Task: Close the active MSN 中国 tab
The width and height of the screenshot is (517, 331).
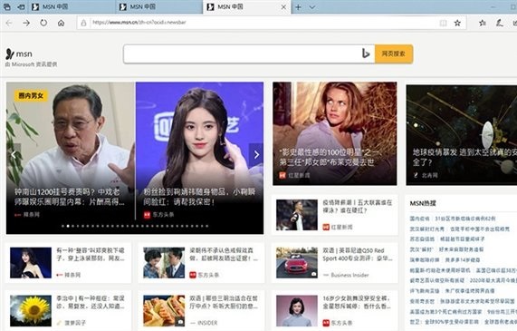Action: coord(283,7)
